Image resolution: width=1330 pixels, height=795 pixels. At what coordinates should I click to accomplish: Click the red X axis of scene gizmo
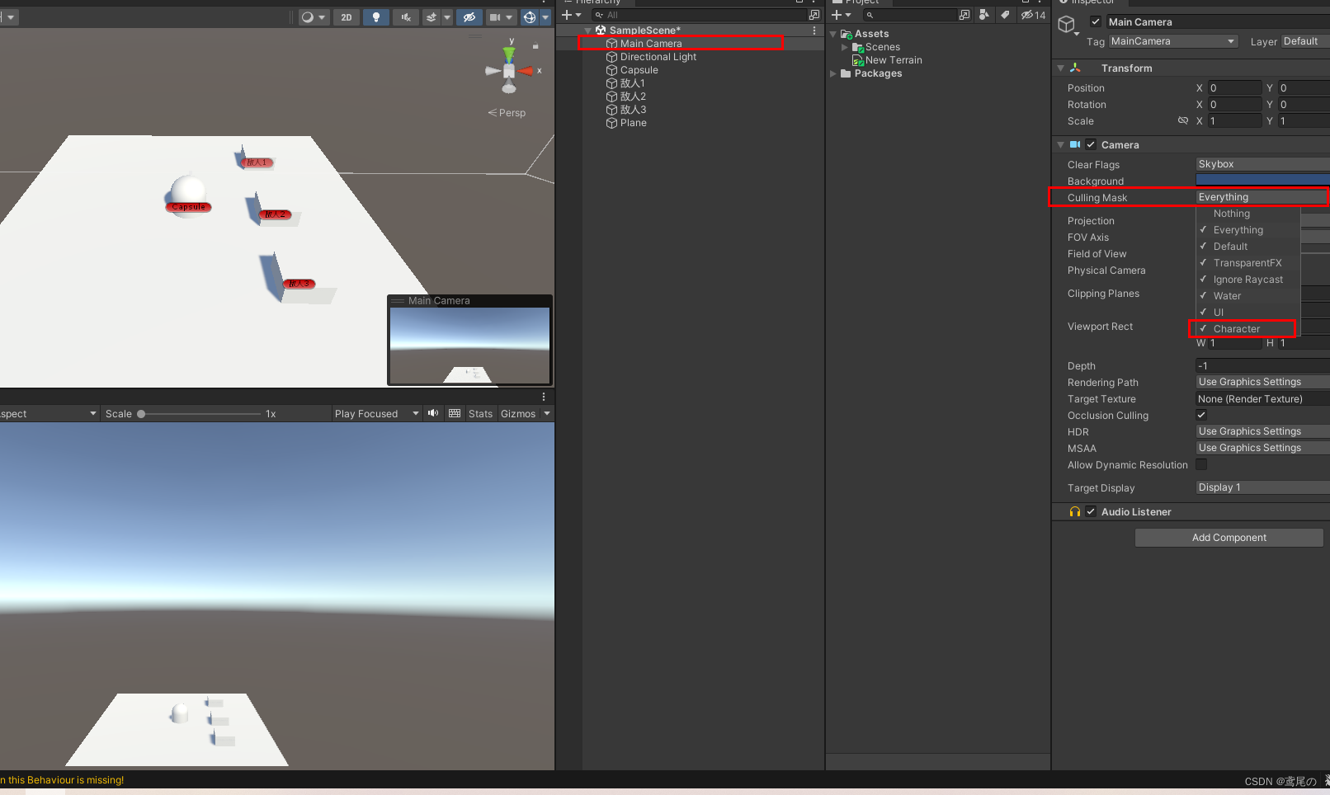(526, 71)
